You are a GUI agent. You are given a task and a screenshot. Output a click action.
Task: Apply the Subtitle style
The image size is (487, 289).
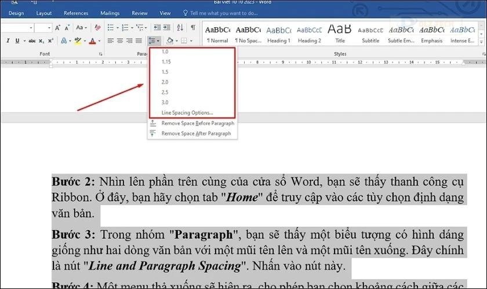[370, 34]
